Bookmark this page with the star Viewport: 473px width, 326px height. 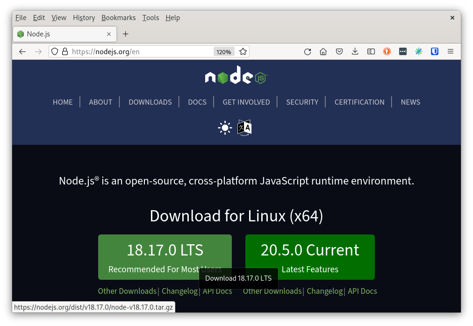pos(243,51)
